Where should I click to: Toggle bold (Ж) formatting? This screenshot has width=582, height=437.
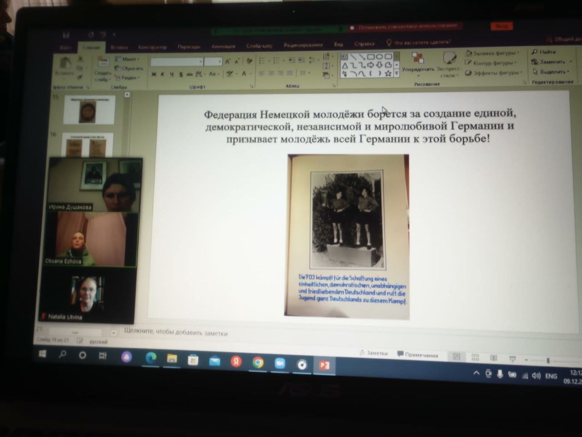click(154, 74)
